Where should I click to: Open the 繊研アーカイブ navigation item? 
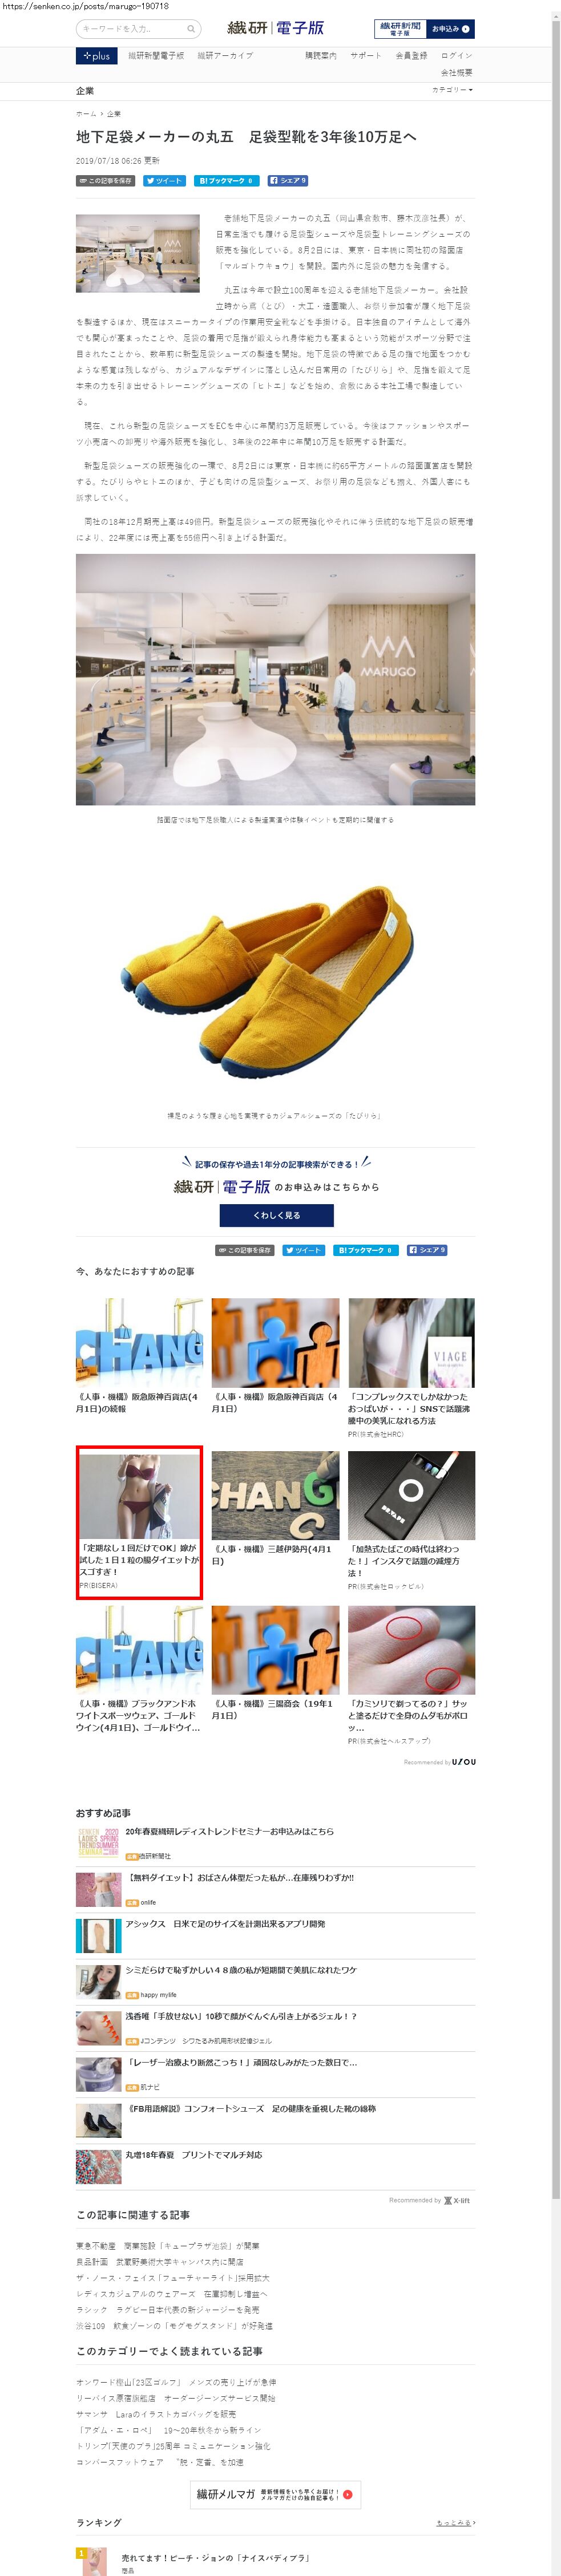(x=225, y=56)
